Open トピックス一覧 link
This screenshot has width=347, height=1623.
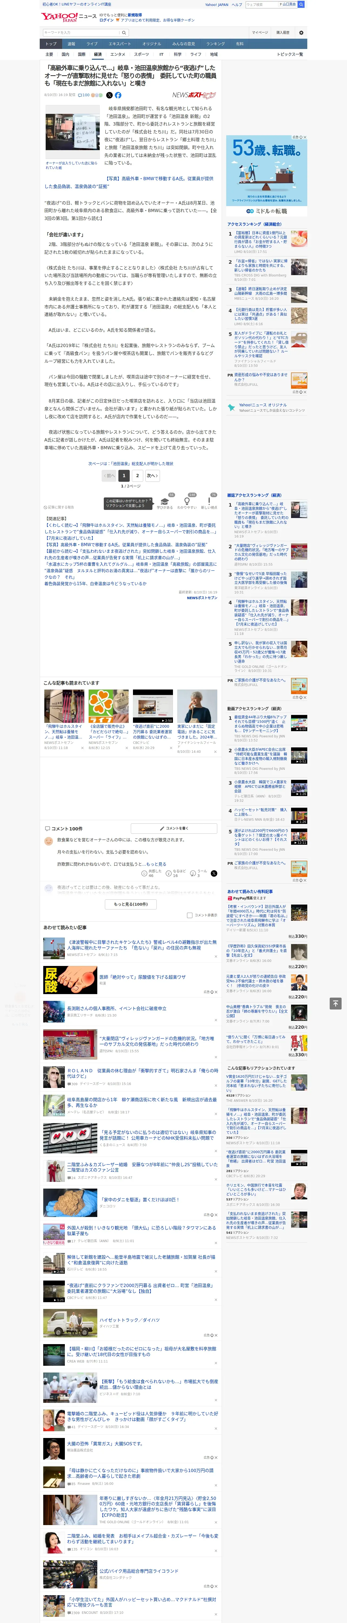[290, 54]
